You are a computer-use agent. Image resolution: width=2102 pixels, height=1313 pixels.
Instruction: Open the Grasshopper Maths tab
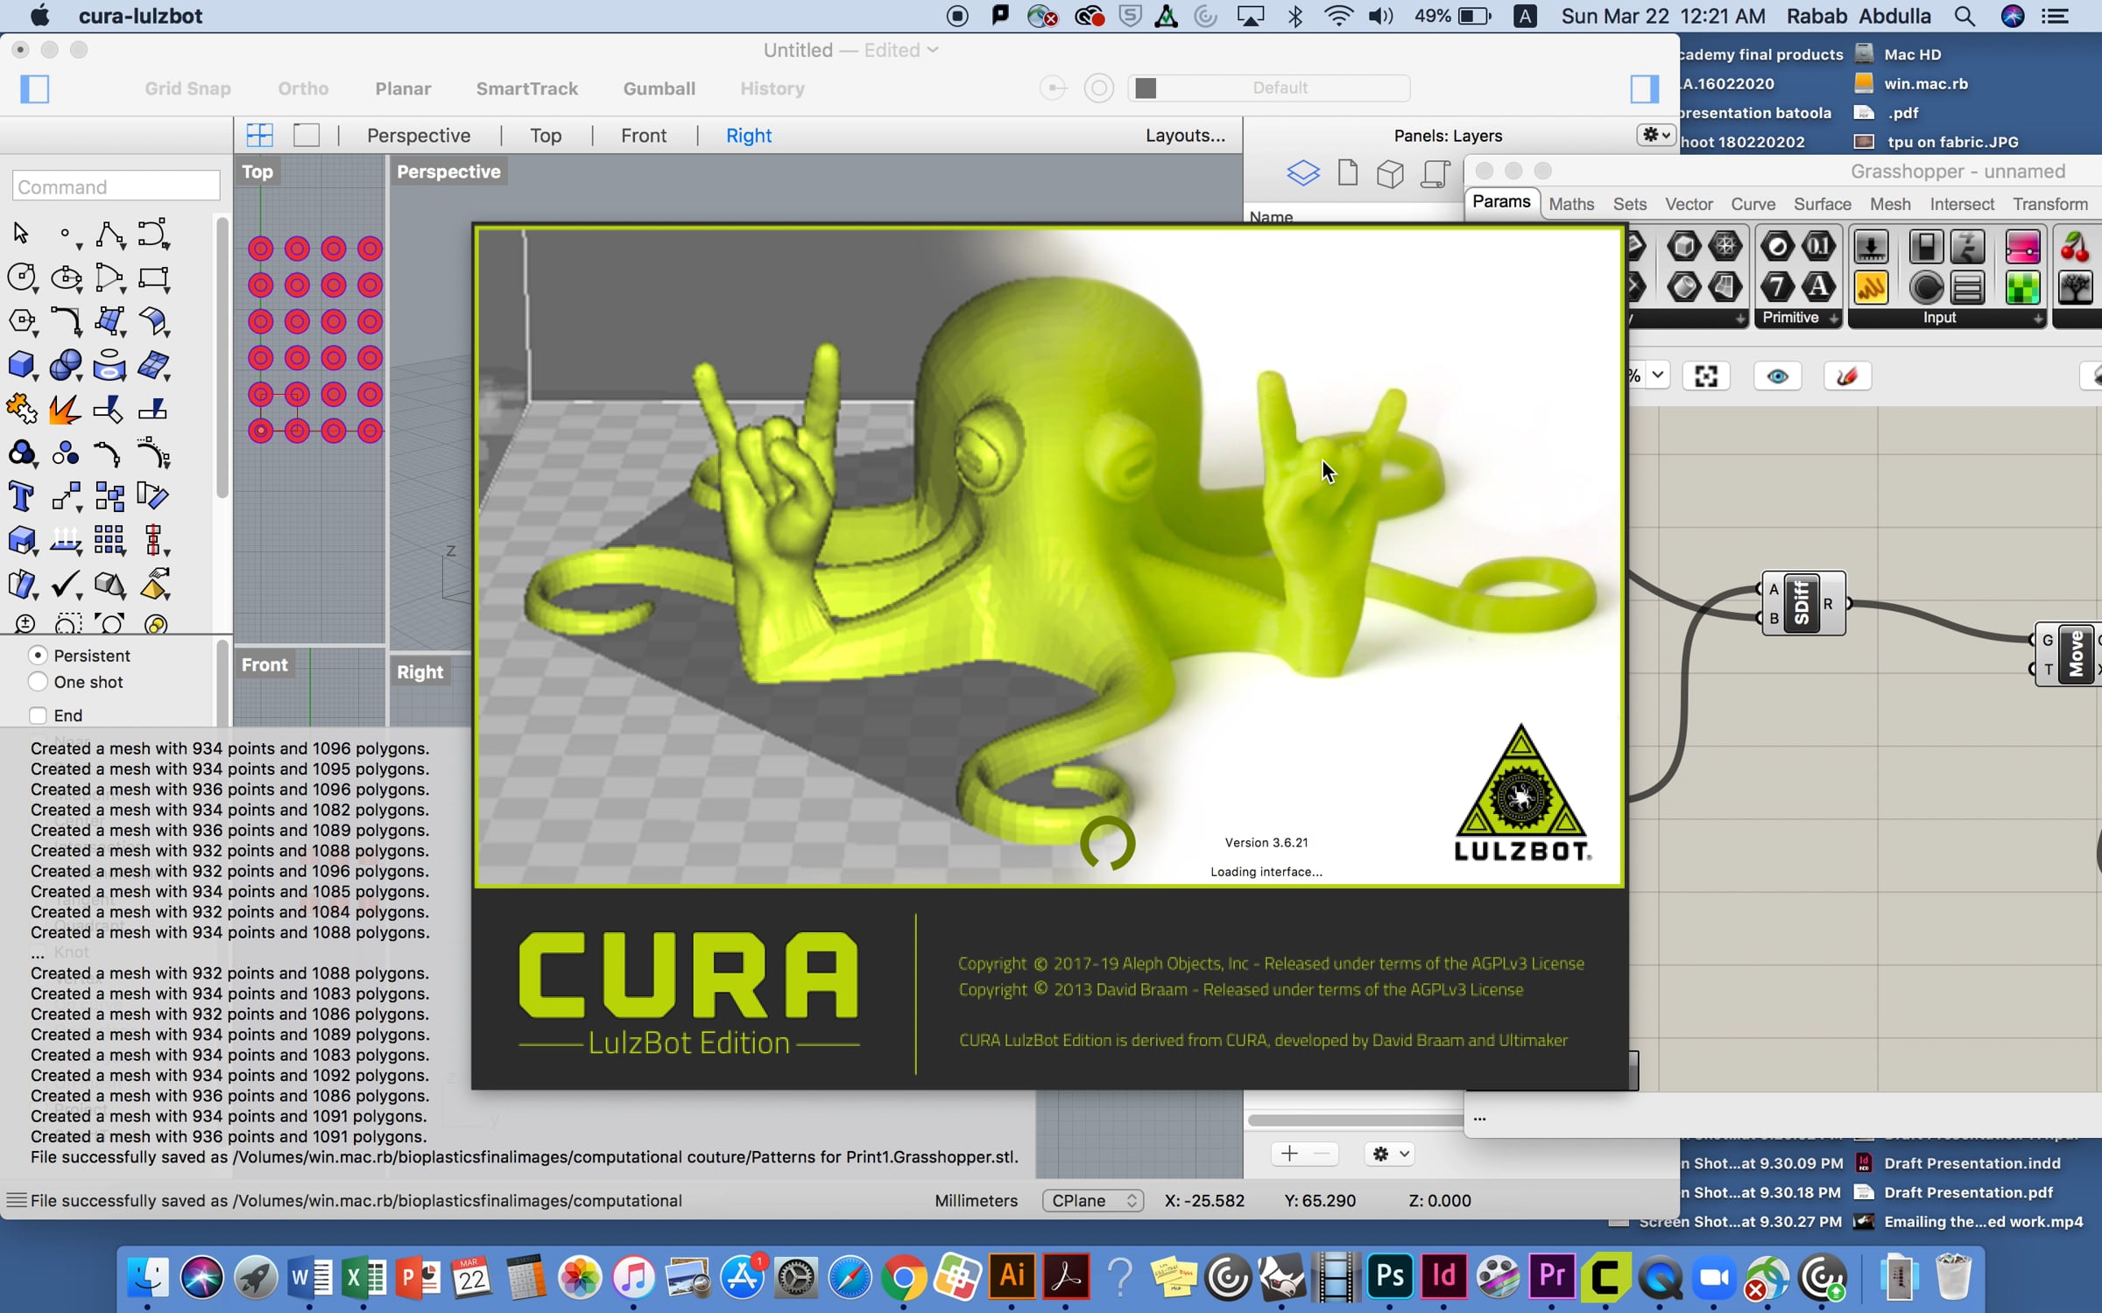coord(1571,204)
